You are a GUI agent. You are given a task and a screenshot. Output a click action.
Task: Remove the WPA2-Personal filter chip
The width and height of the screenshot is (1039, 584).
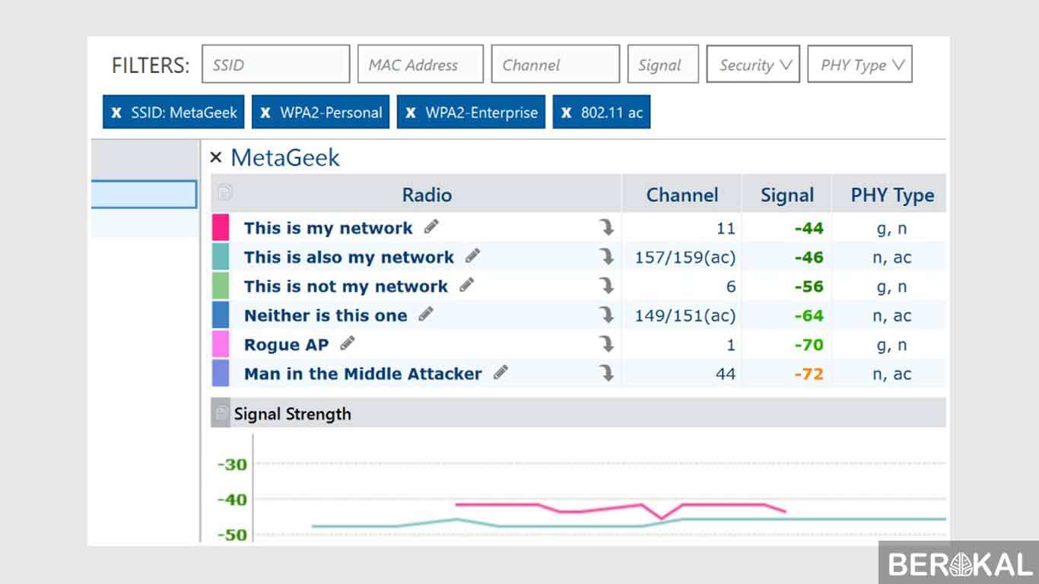tap(265, 113)
